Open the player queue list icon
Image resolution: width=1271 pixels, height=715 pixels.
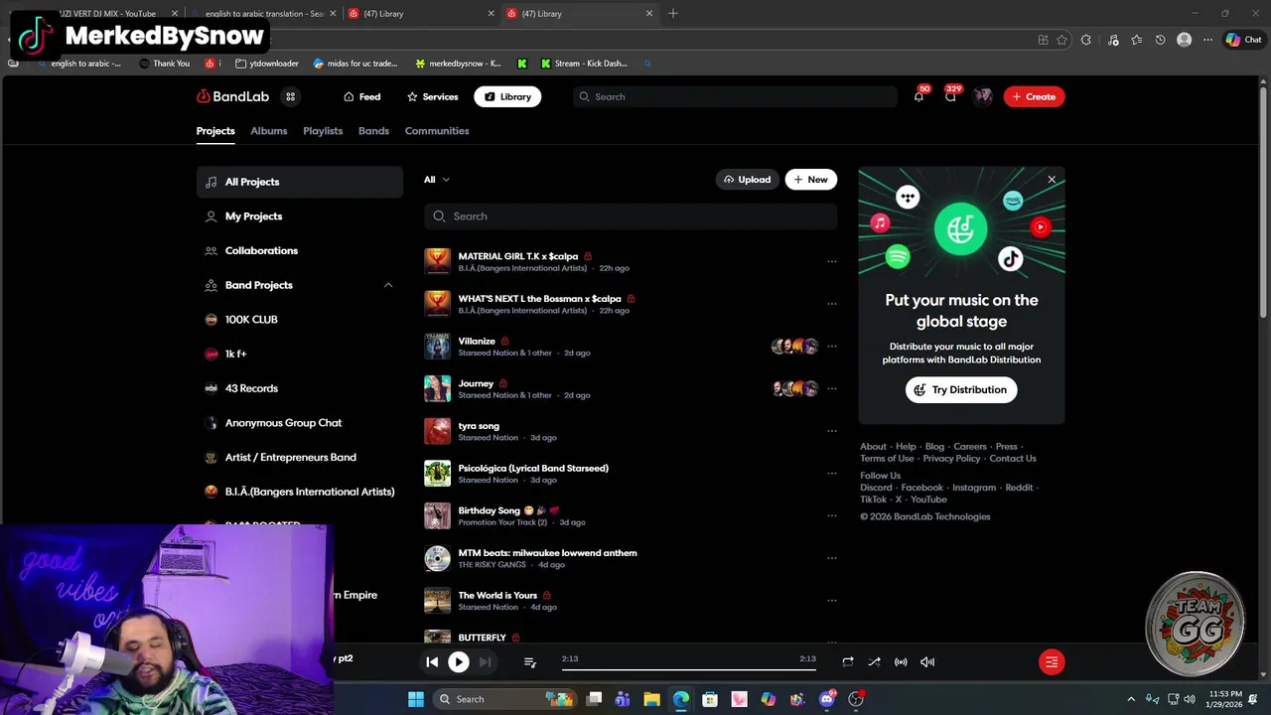coord(529,661)
